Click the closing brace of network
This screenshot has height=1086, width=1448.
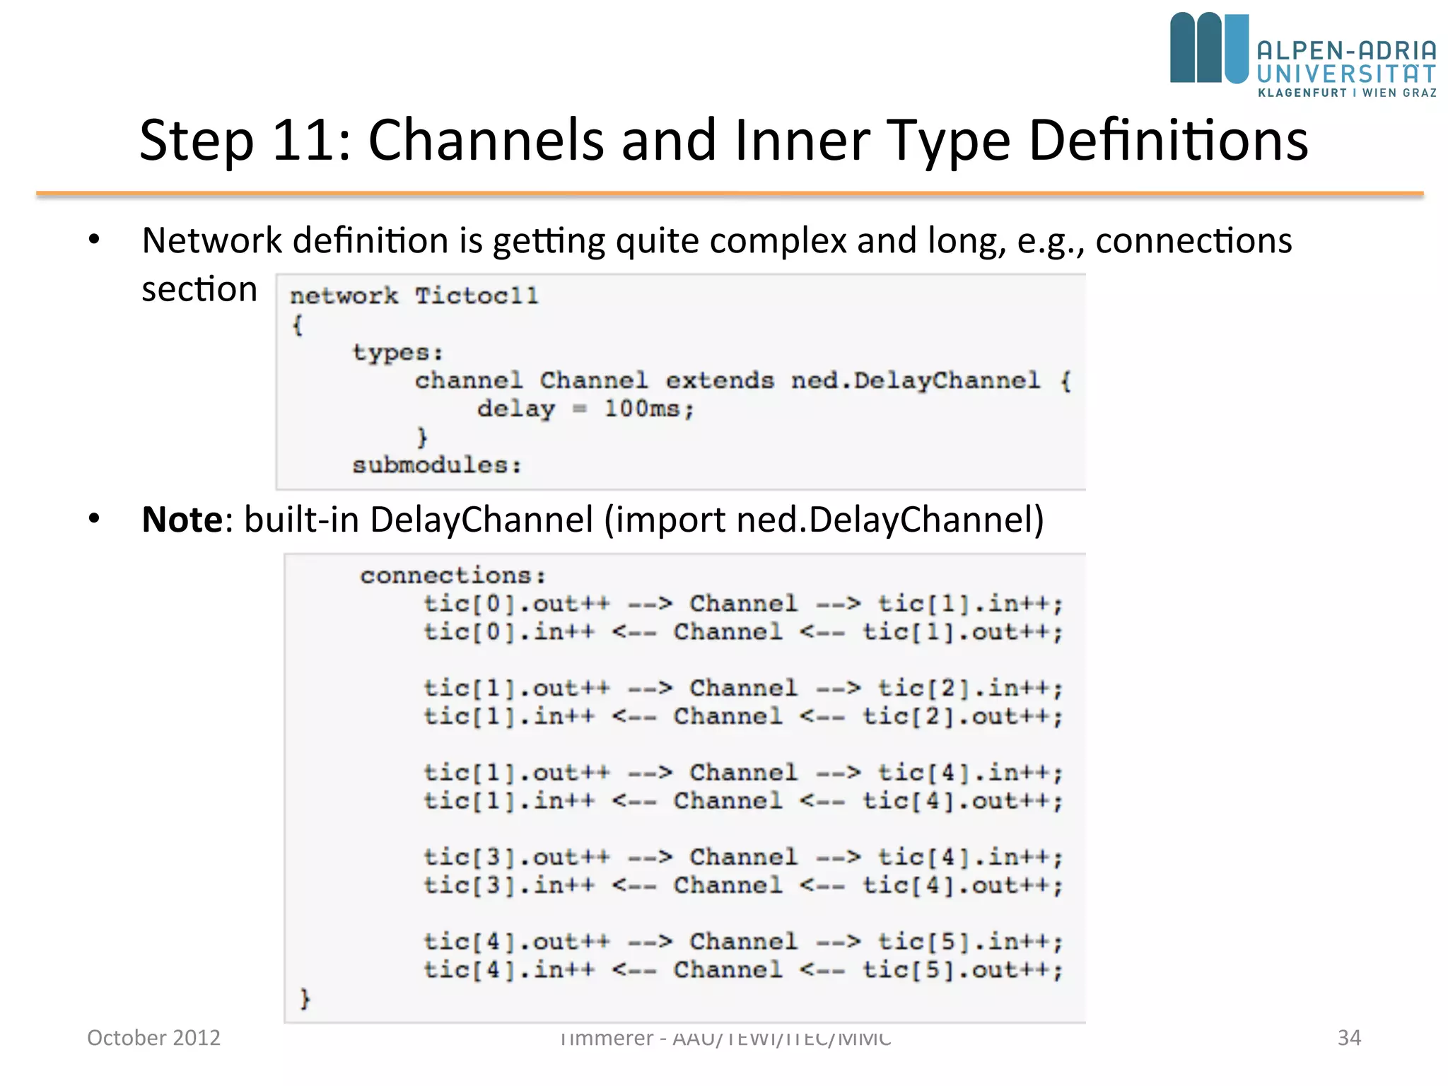[305, 998]
